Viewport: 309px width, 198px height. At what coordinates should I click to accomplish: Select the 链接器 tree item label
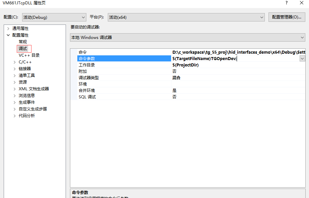tap(25, 69)
